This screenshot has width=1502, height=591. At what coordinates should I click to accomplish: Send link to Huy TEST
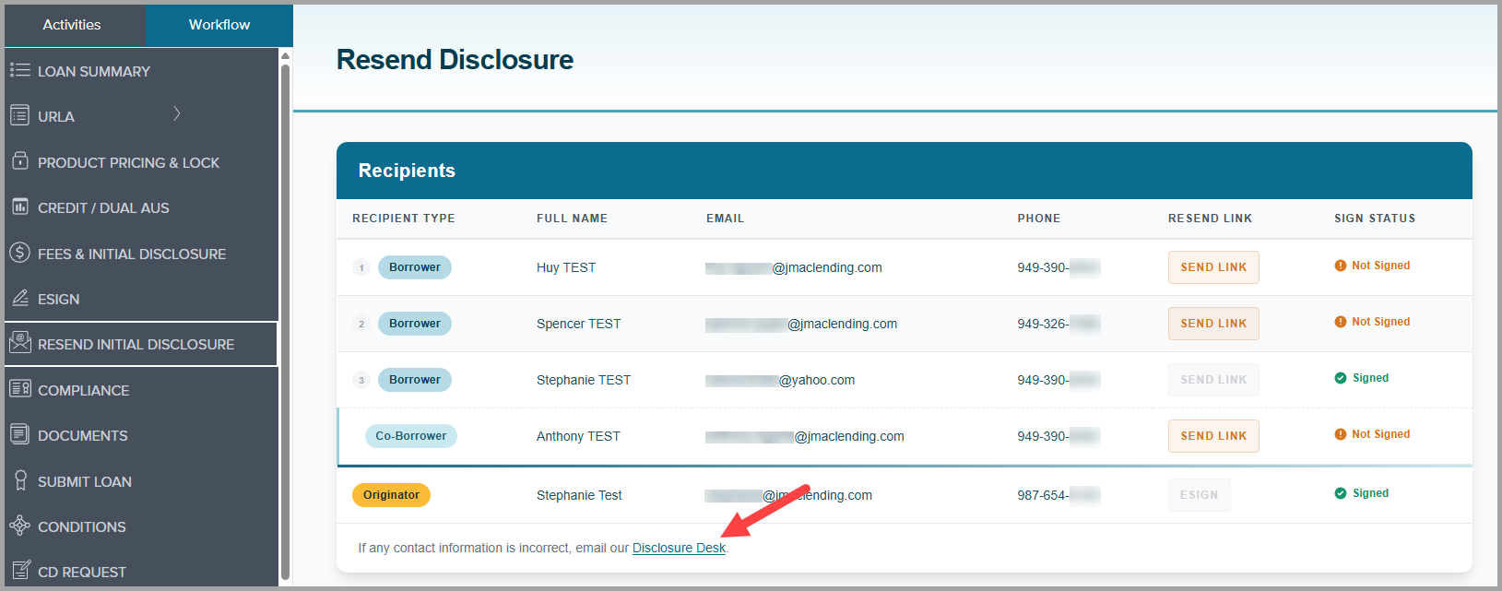[x=1212, y=267]
